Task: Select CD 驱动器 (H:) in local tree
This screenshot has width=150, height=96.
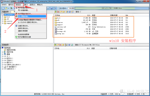Action: point(11,67)
